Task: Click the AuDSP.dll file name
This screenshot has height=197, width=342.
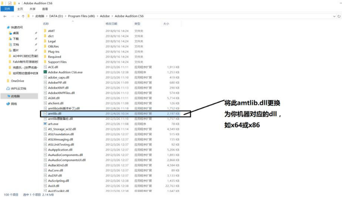Action: (55, 176)
